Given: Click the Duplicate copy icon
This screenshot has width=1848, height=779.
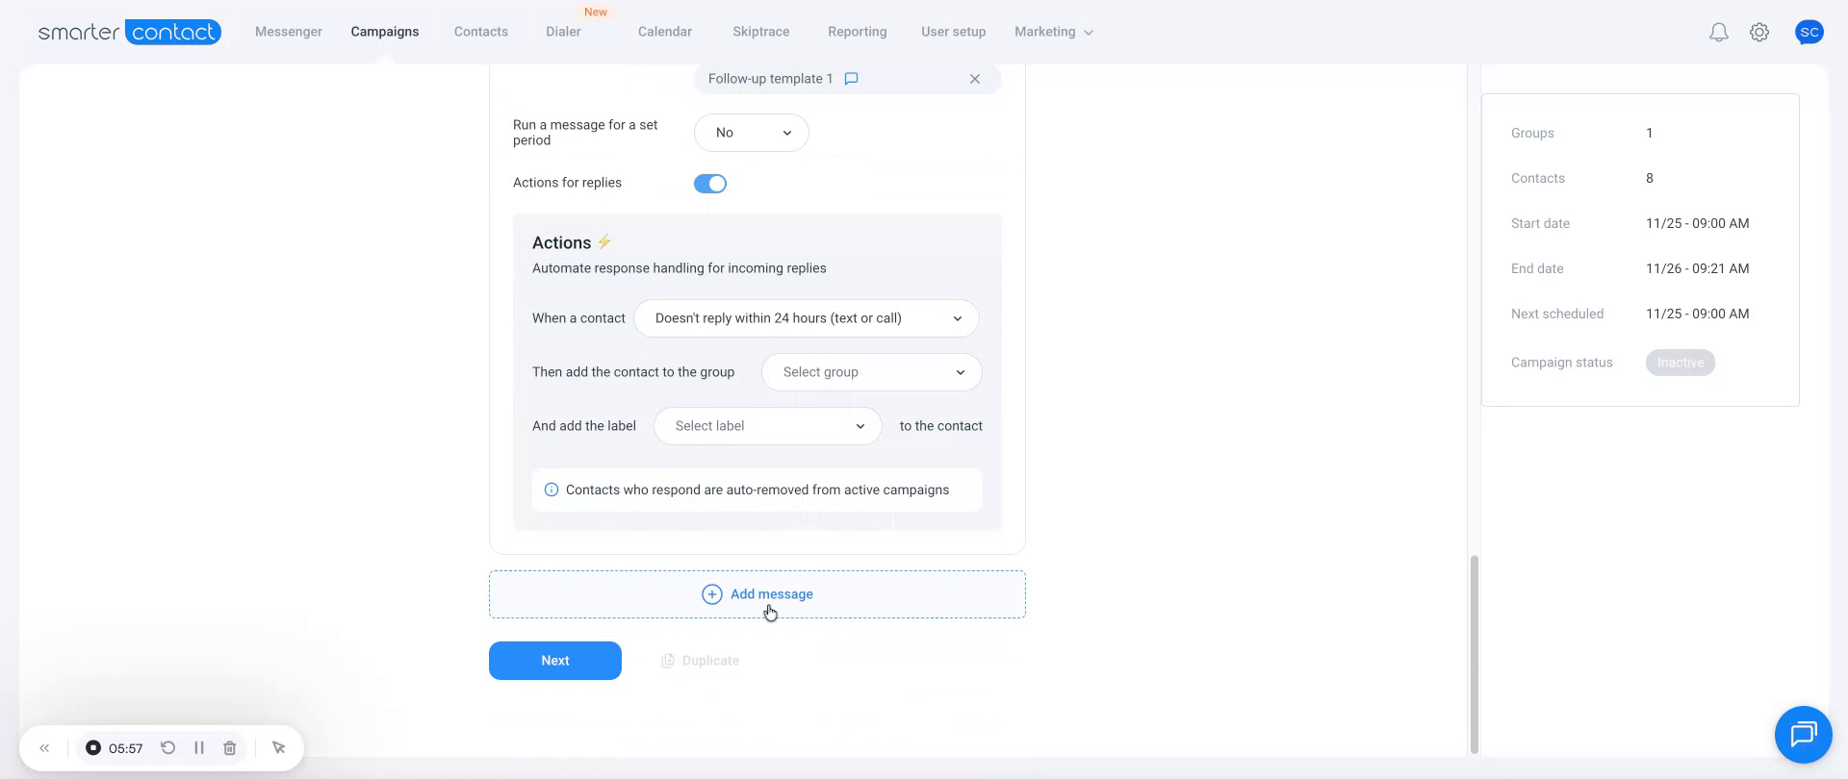Looking at the screenshot, I should (x=668, y=661).
